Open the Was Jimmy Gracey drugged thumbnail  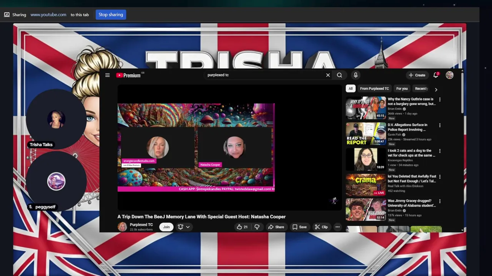[x=366, y=209]
